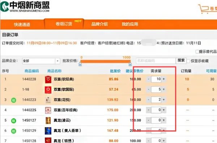
Task: Click product code 1450127
Action: [x=29, y=120]
